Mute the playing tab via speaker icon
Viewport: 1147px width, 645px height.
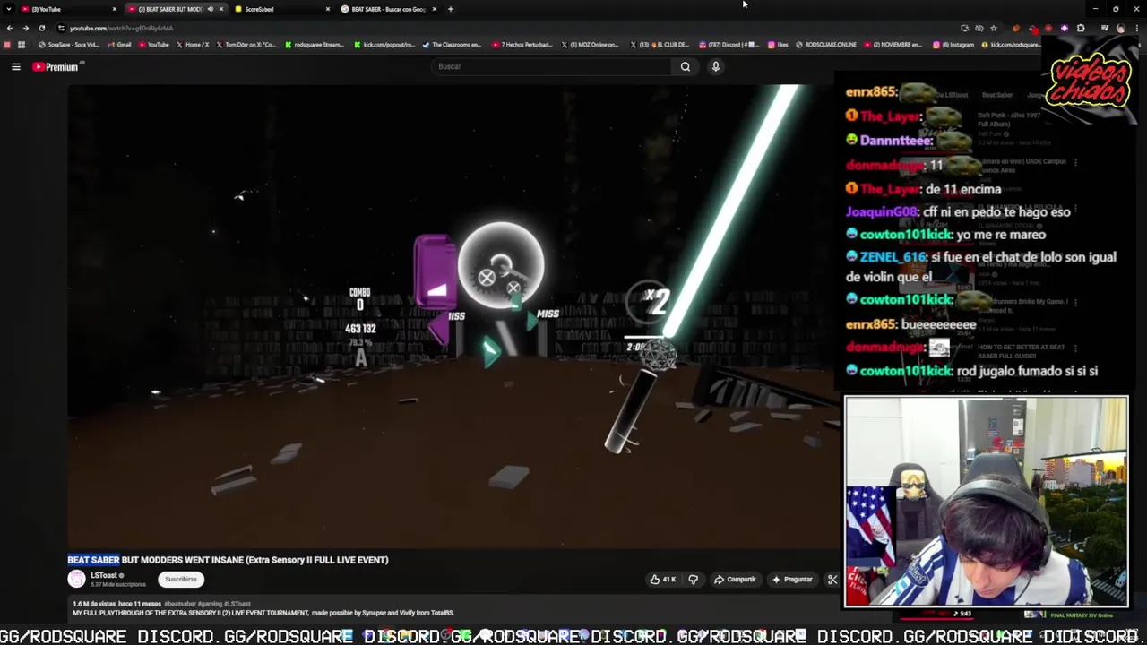(x=210, y=9)
